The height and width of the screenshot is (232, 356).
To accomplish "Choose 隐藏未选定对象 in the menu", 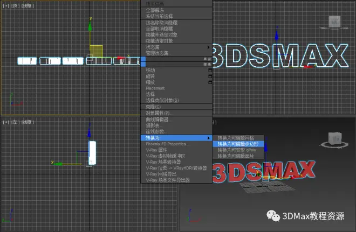I will (161, 35).
